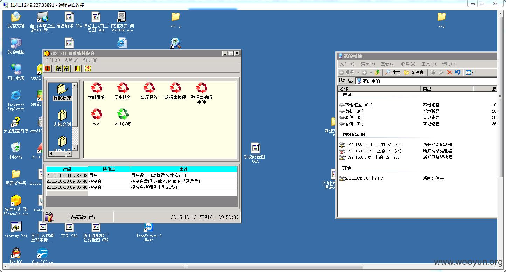Click the padlock icon next to alarm icon
Viewport: 506px width, 272px height.
58,69
